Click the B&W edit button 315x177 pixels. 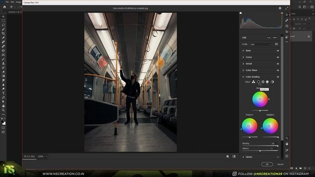click(275, 37)
